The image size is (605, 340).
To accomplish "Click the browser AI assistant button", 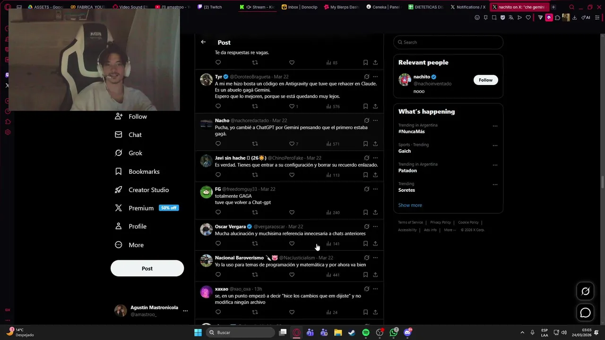I will point(586,17).
